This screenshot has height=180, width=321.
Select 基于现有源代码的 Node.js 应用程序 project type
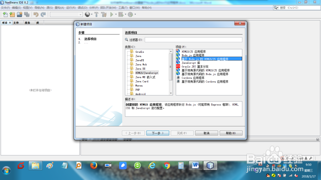(x=205, y=74)
